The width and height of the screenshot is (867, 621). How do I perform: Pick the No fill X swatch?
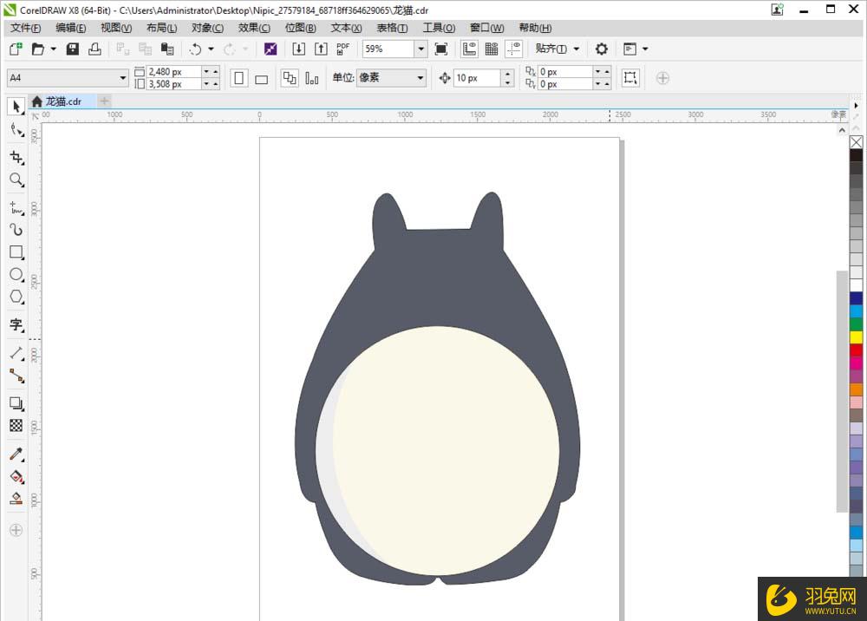tap(856, 142)
